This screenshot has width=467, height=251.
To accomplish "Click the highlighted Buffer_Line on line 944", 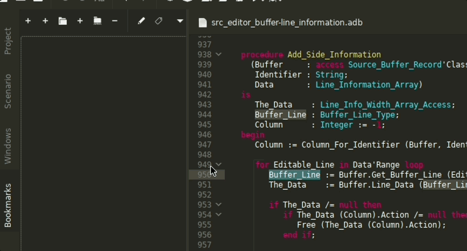I will tap(280, 115).
